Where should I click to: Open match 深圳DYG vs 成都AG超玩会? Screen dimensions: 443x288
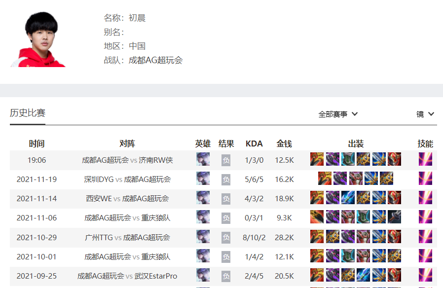[x=127, y=180]
